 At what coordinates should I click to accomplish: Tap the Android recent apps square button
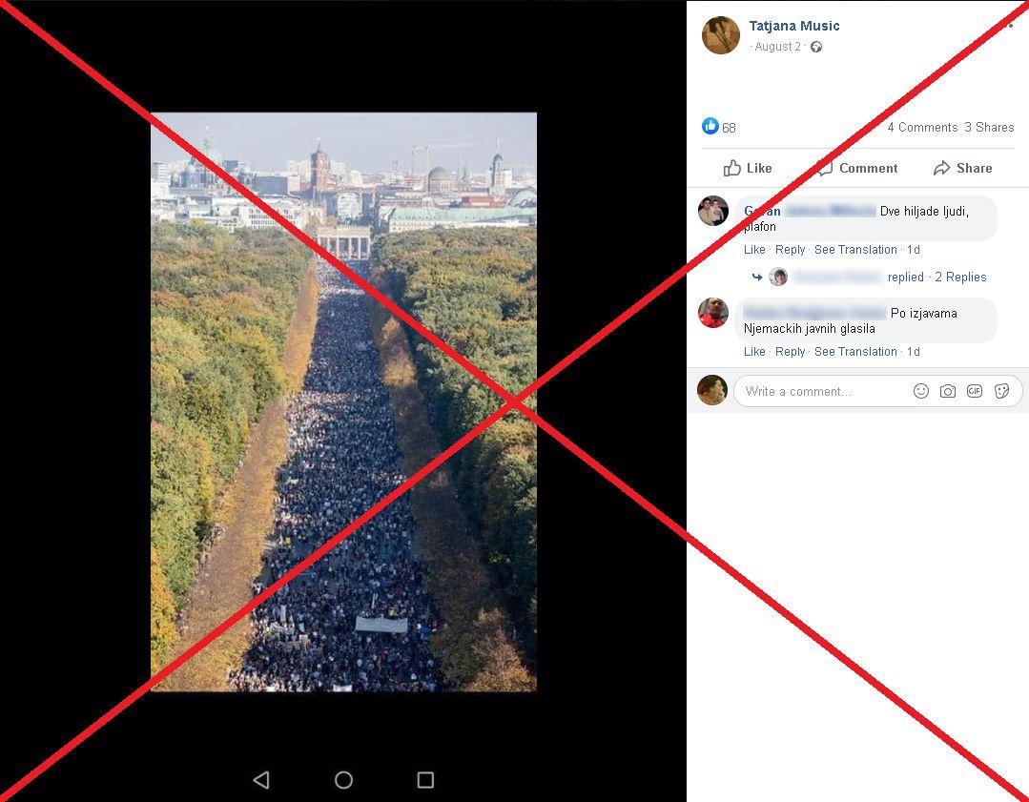(x=426, y=780)
